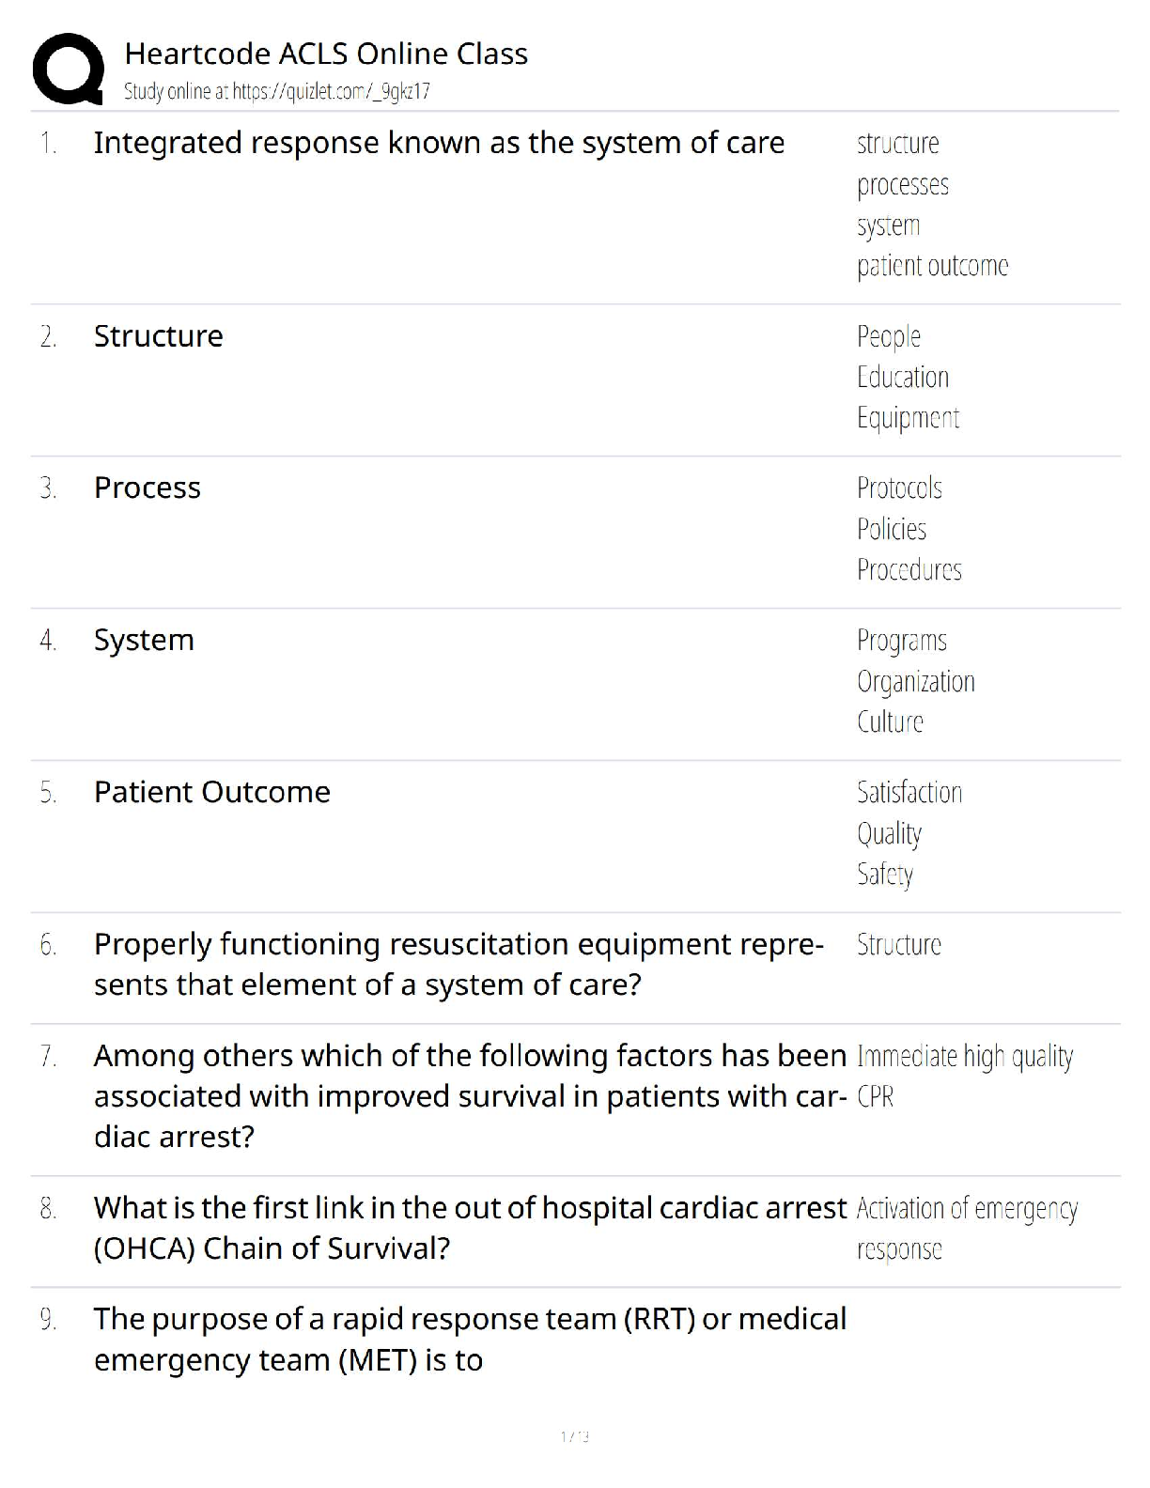
Task: Select the improved survival factors question
Action: [x=470, y=1096]
